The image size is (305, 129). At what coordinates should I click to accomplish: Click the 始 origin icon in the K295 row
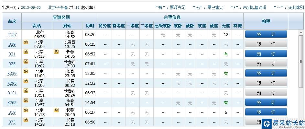click(x=26, y=81)
